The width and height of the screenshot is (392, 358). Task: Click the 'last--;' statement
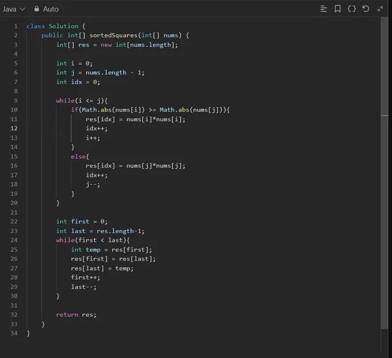[x=84, y=287]
